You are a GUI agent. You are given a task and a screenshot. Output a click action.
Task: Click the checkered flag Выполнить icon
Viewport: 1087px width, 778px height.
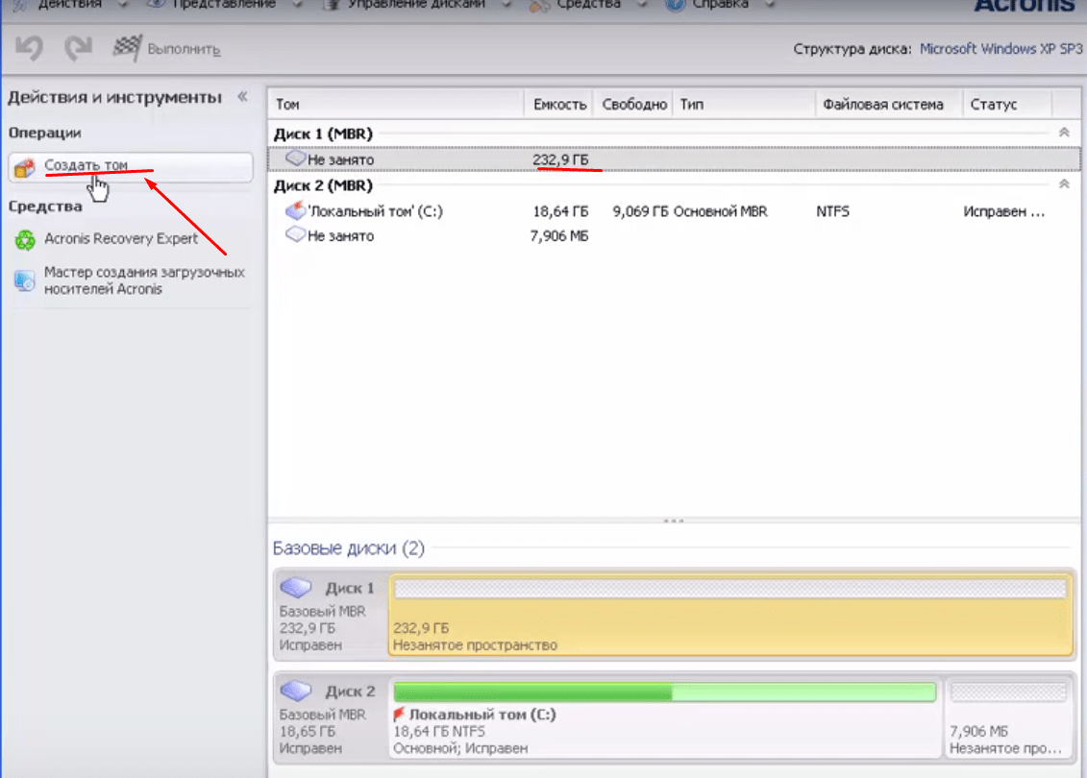pos(128,48)
